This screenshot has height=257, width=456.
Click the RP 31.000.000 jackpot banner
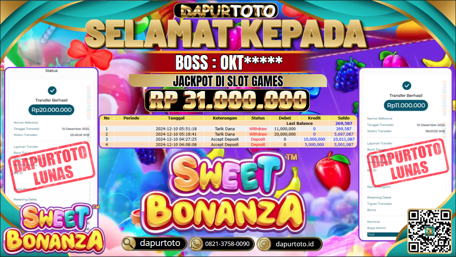(227, 101)
